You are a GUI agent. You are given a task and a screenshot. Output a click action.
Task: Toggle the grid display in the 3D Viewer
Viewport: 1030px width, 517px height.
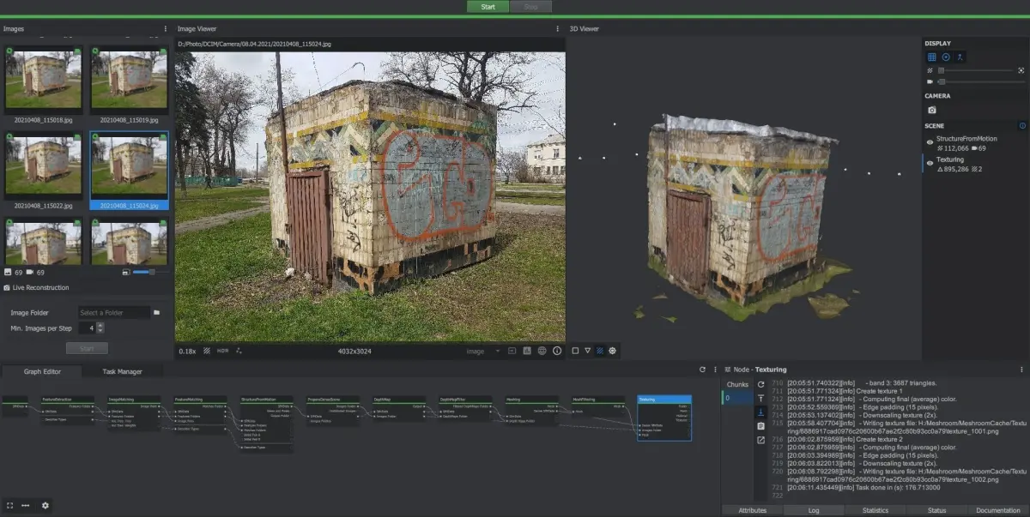(x=931, y=57)
